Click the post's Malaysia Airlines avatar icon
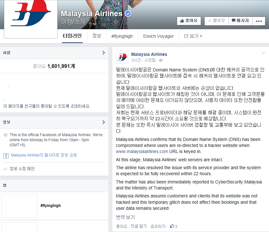 (x=122, y=57)
